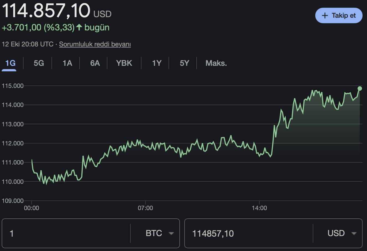
Task: Open the Sorumluluk reddi beyanı link
Action: pyautogui.click(x=95, y=44)
